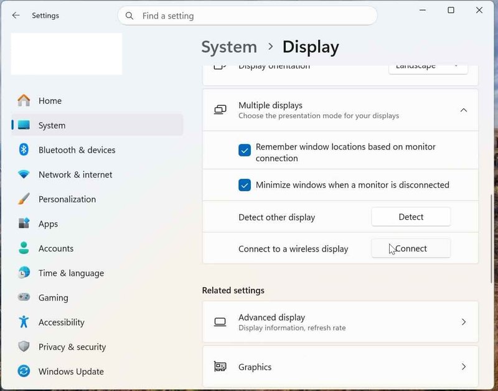
Task: Uncheck Minimize windows when monitor disconnected
Action: point(245,185)
